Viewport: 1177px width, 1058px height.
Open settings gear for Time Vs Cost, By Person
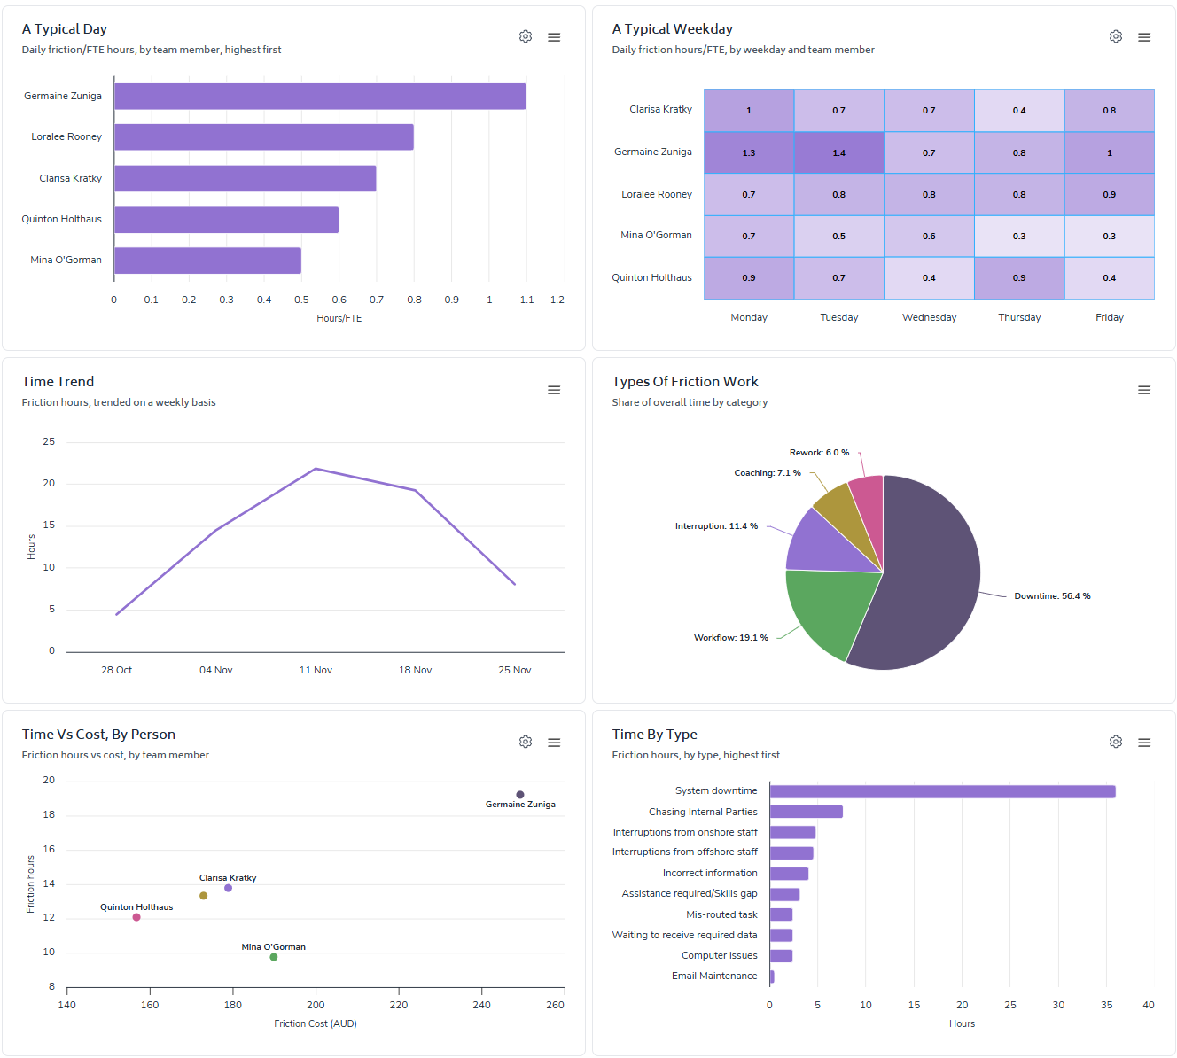[526, 742]
